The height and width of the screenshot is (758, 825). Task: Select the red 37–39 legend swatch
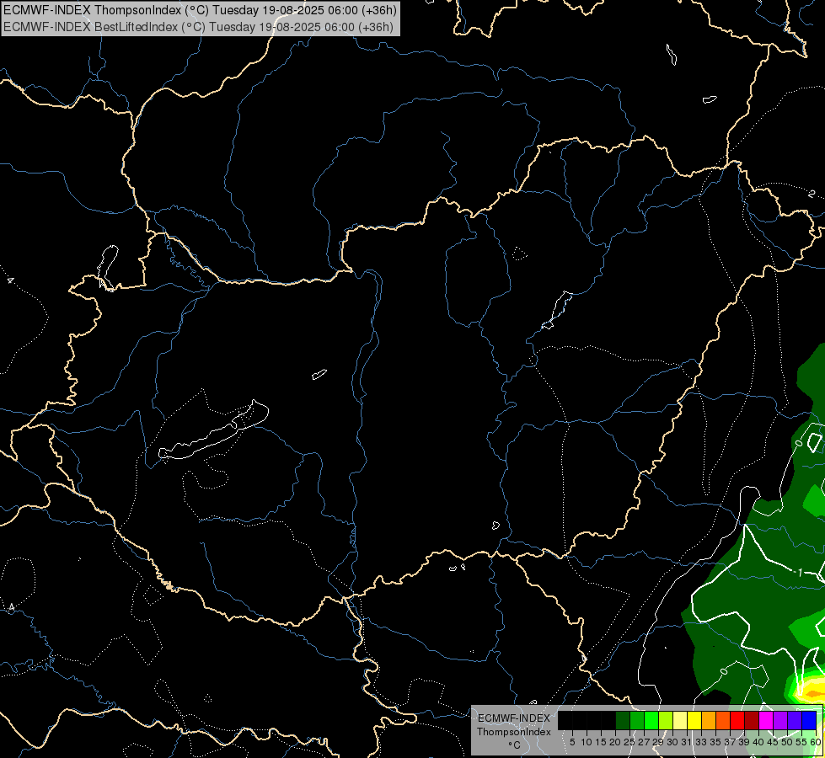[737, 720]
